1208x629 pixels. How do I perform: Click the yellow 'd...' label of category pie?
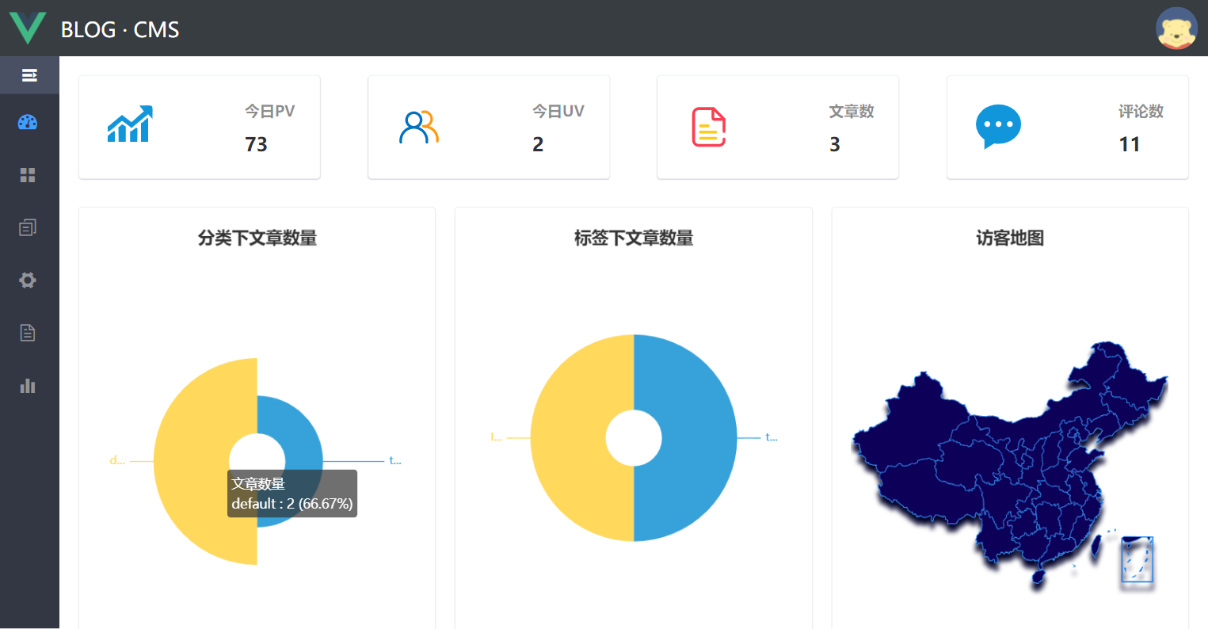(117, 461)
